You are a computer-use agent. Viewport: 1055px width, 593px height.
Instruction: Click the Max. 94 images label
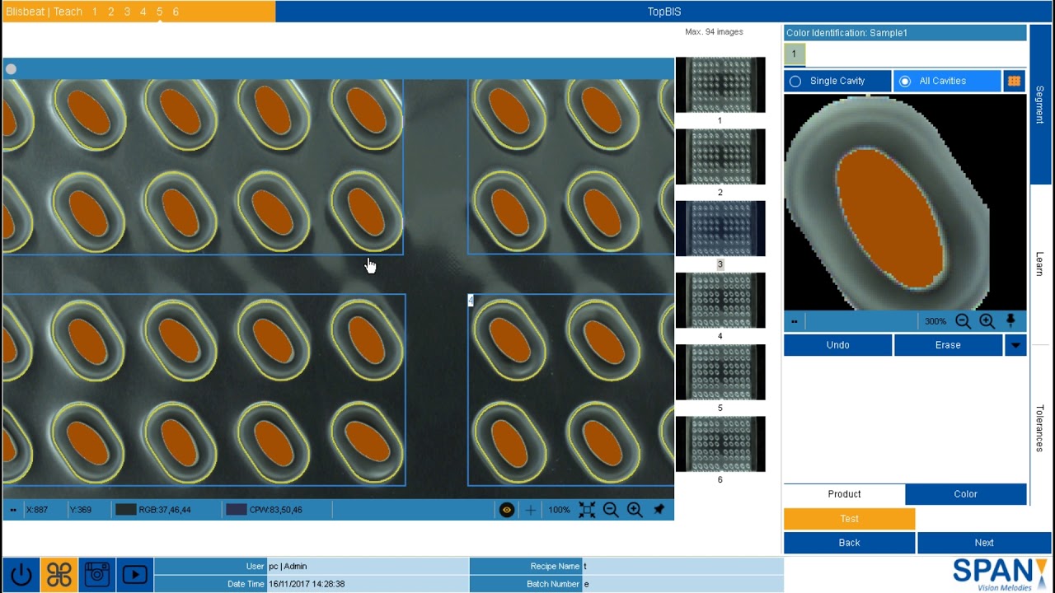click(x=714, y=32)
